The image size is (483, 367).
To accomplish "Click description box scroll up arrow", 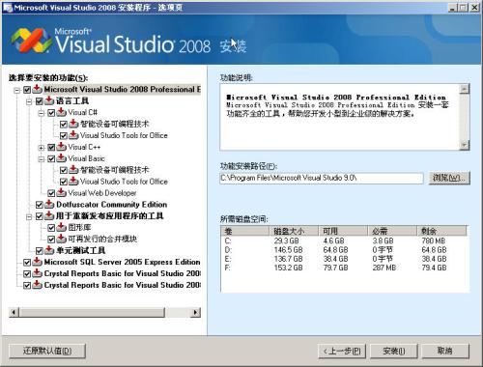I will [464, 89].
